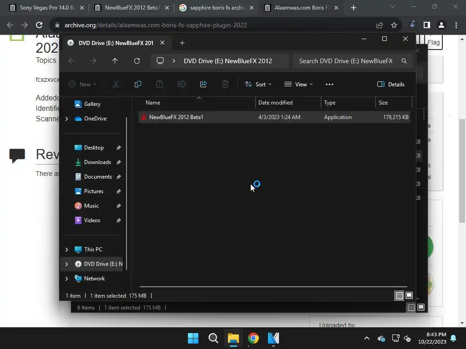Image resolution: width=466 pixels, height=349 pixels.
Task: Open Documents in navigation pane
Action: tap(98, 177)
